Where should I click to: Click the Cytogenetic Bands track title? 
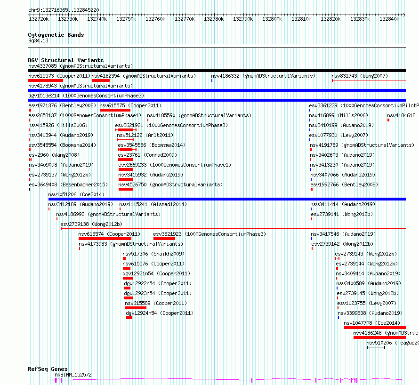[x=56, y=35]
